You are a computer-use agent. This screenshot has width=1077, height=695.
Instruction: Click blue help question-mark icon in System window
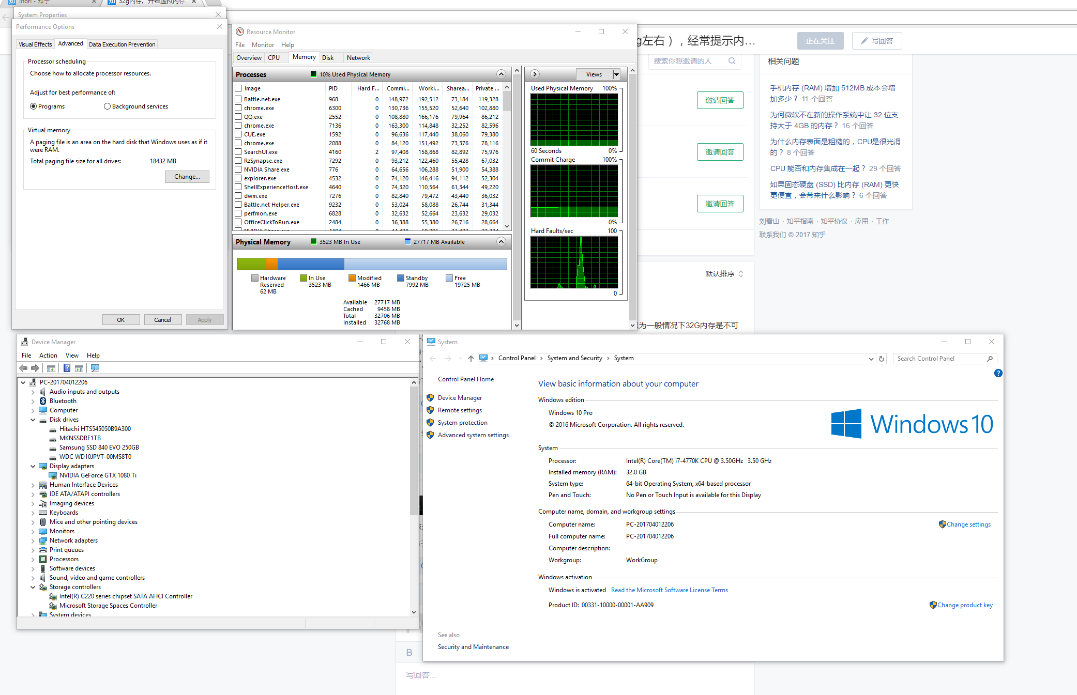pos(998,373)
